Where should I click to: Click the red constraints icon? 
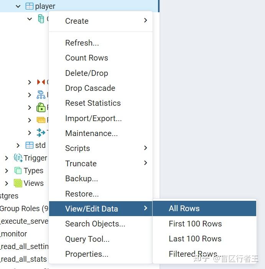pyautogui.click(x=41, y=82)
